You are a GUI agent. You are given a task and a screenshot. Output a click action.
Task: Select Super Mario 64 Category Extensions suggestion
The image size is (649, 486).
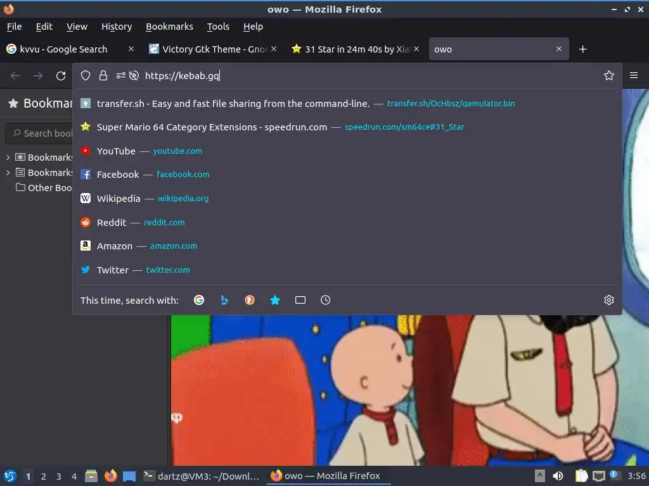pos(347,127)
